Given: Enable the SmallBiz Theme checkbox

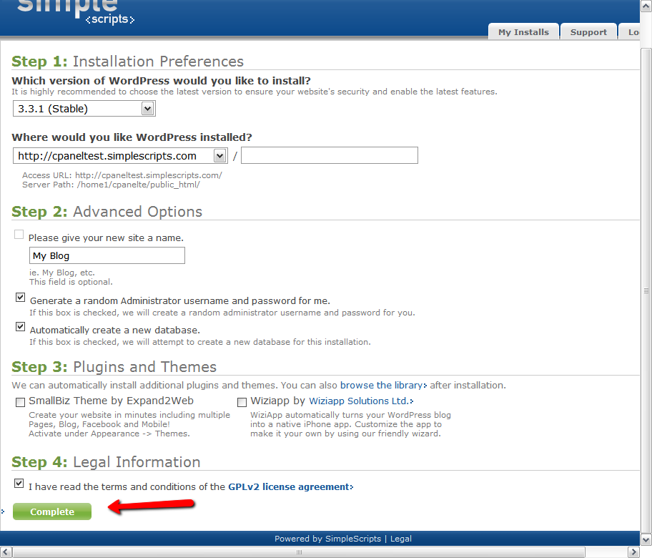Looking at the screenshot, I should [20, 402].
